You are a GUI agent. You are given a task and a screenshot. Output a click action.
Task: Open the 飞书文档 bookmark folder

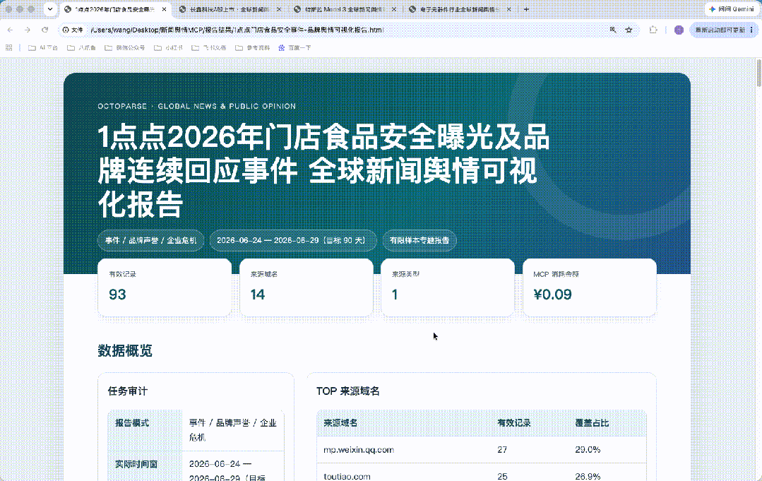pos(209,47)
